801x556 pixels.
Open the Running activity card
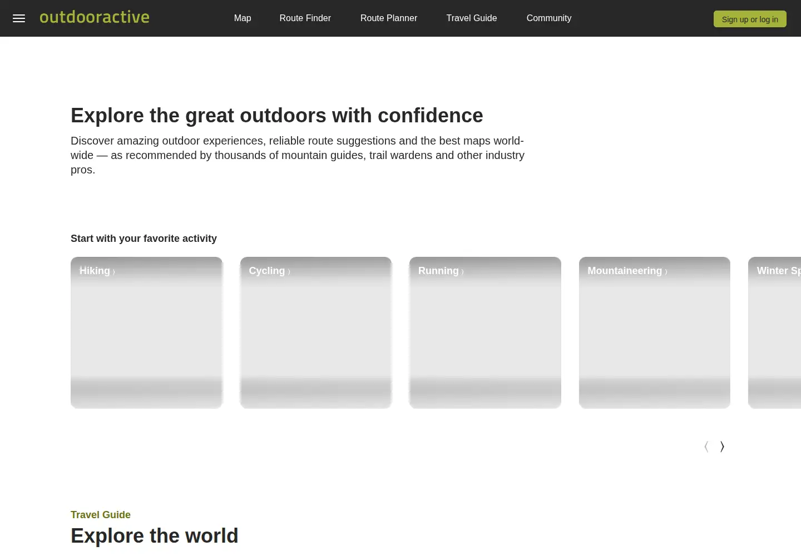click(x=485, y=332)
